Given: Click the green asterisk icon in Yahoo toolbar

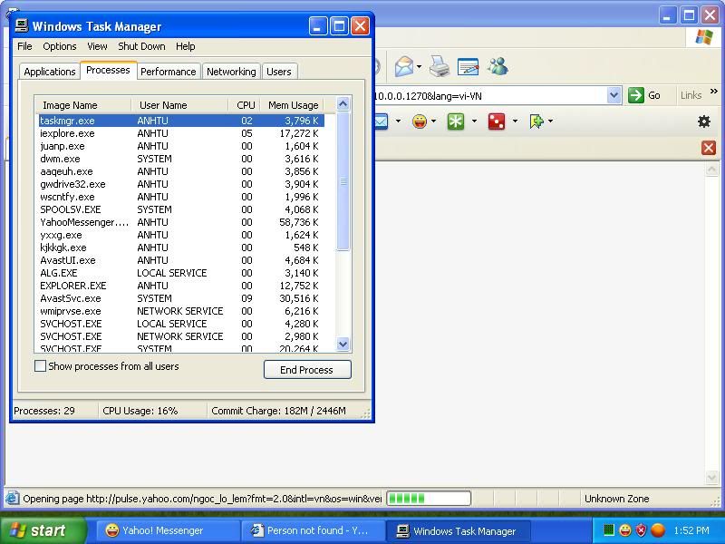Looking at the screenshot, I should tap(456, 121).
